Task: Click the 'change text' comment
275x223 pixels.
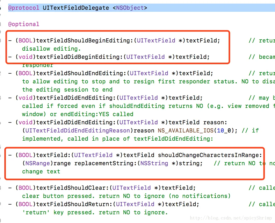Action: point(41,172)
